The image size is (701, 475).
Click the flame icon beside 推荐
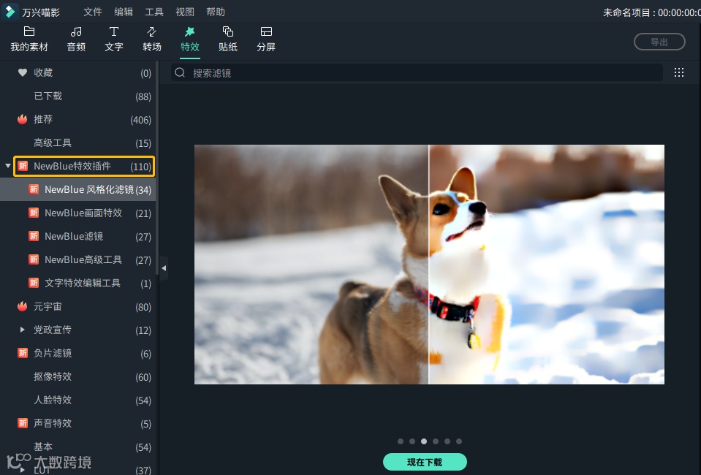(x=23, y=119)
